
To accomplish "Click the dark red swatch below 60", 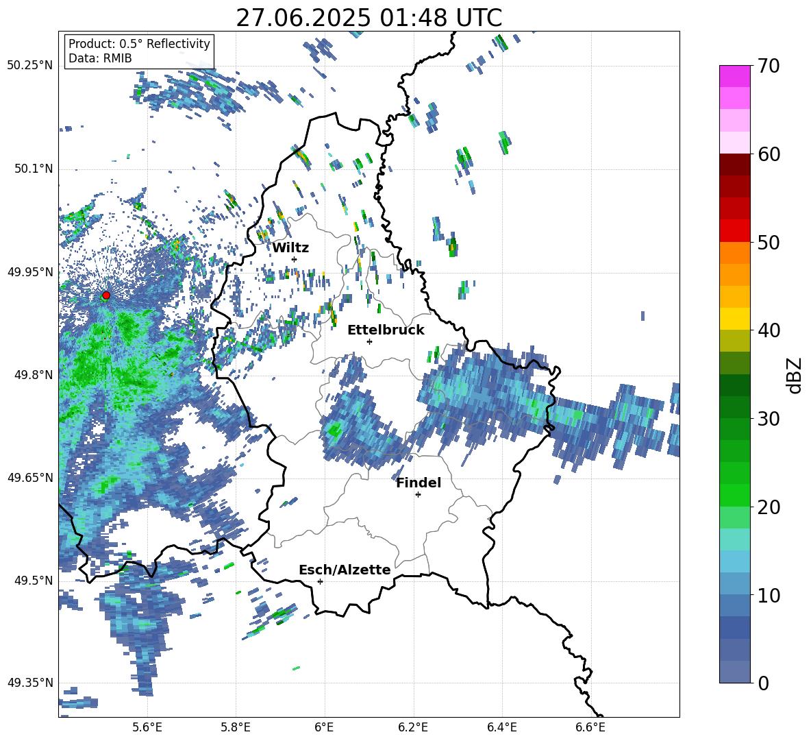I will tap(734, 165).
